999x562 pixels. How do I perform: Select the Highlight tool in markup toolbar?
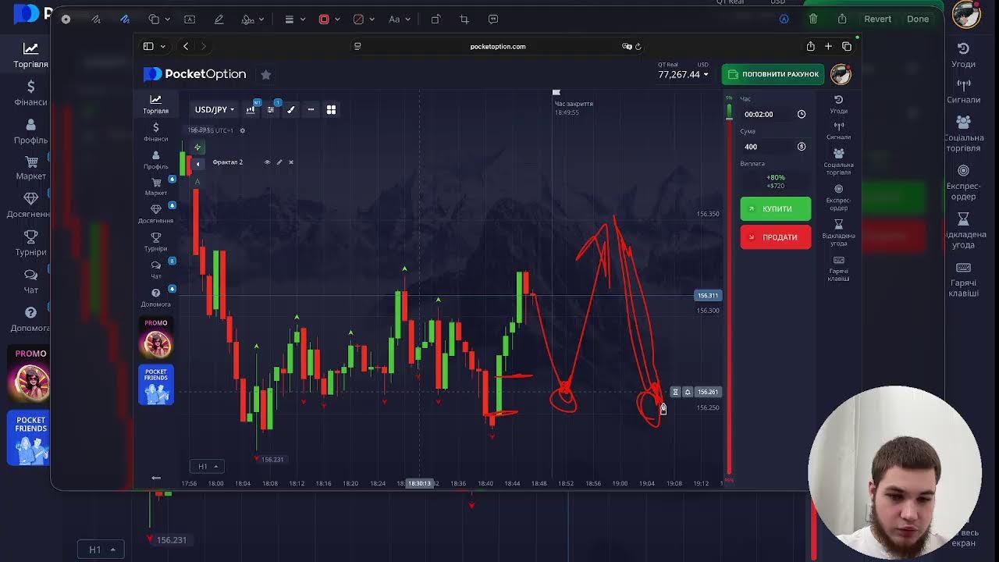point(219,19)
